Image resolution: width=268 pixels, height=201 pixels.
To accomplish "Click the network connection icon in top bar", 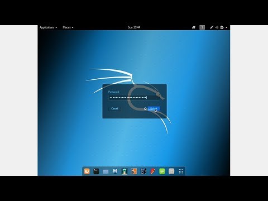I will point(212,27).
